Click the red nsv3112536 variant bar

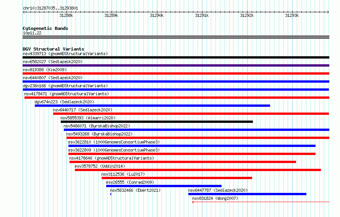pyautogui.click(x=177, y=178)
